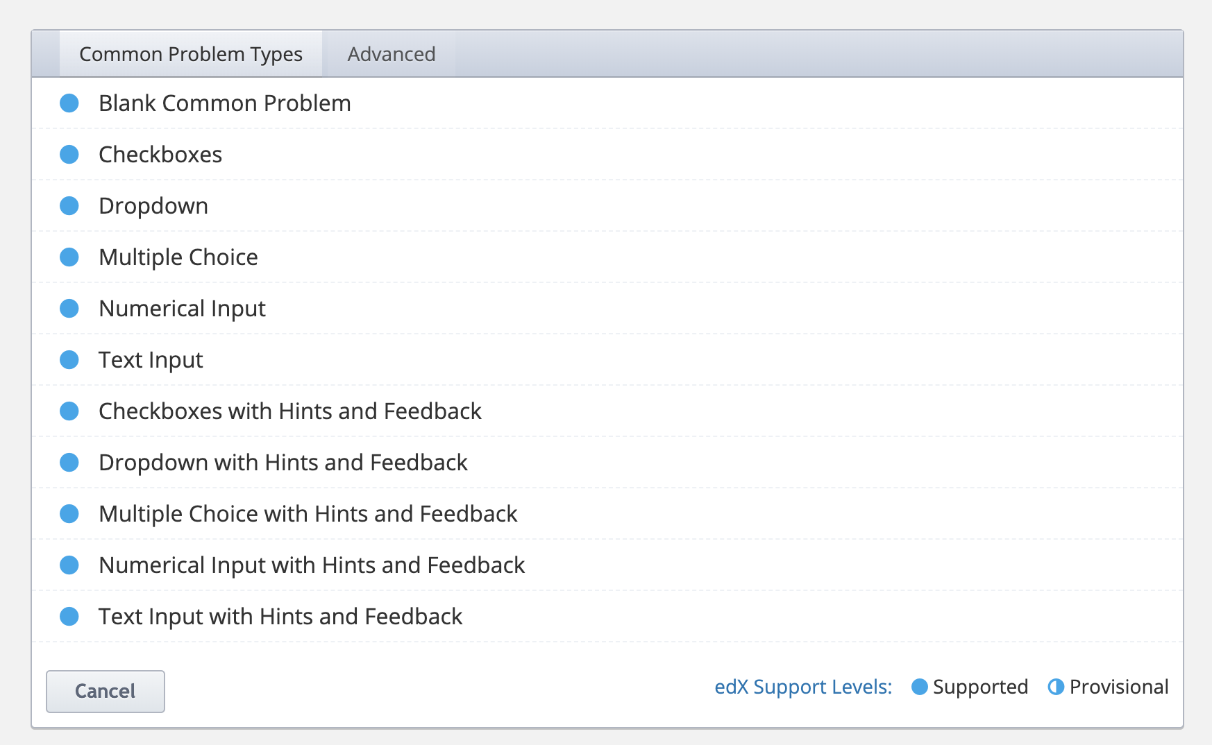Choose Blank Common Problem

(607, 103)
